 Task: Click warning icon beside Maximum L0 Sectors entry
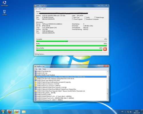pos(36,86)
